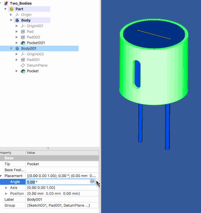Click the Body001 icon
The height and width of the screenshot is (213, 201).
[17, 49]
